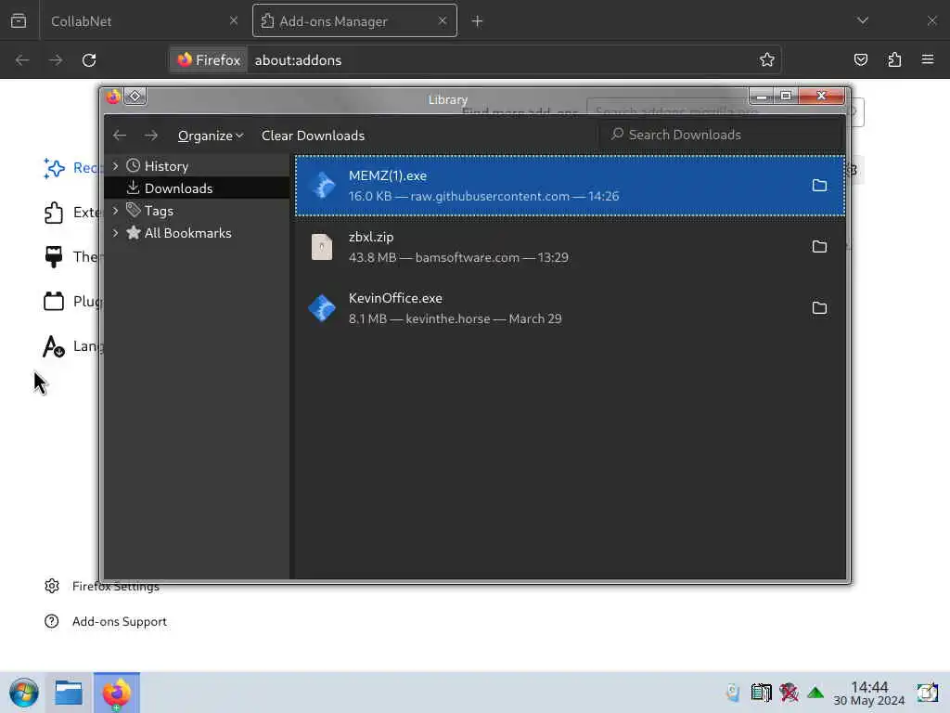950x713 pixels.
Task: Click the diamond button in the Library title bar
Action: point(135,97)
